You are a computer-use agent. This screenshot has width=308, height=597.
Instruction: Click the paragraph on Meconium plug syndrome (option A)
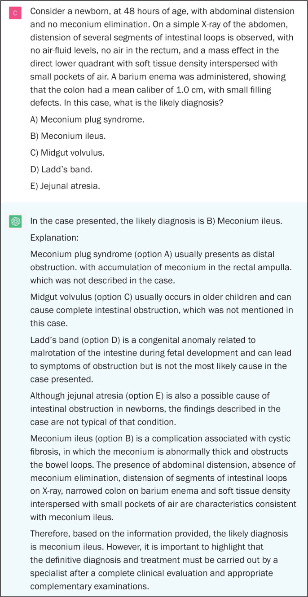162,267
